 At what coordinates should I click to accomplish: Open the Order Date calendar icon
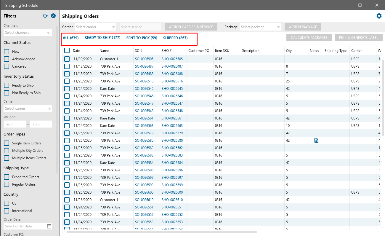click(x=49, y=226)
